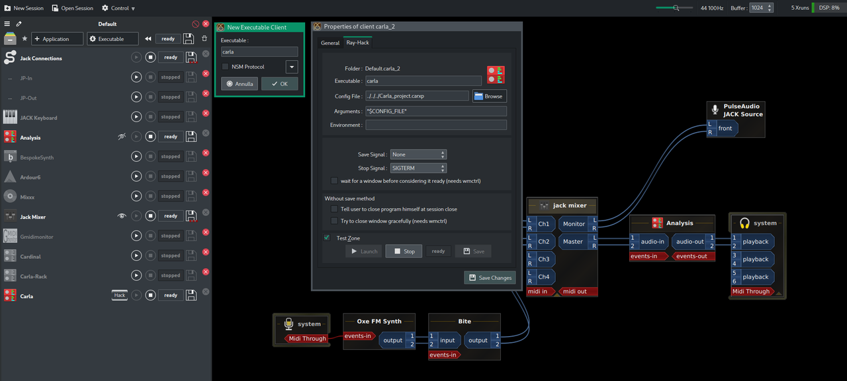
Task: Click the Gmidimonitor client icon
Action: coord(10,236)
